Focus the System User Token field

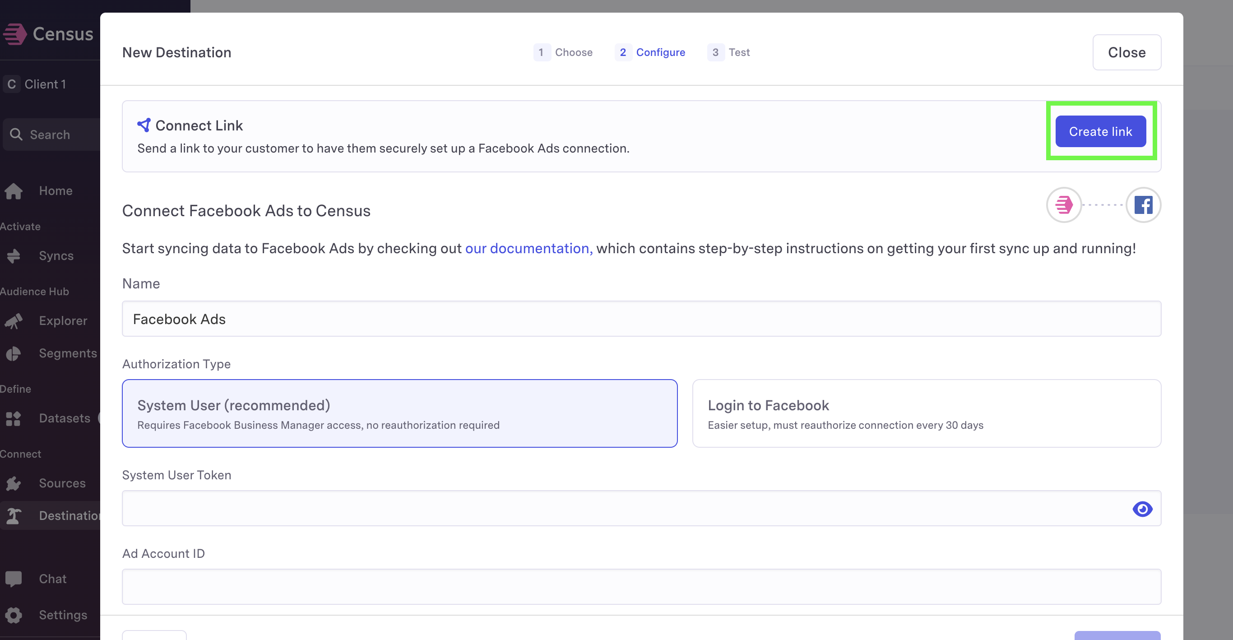pos(641,508)
